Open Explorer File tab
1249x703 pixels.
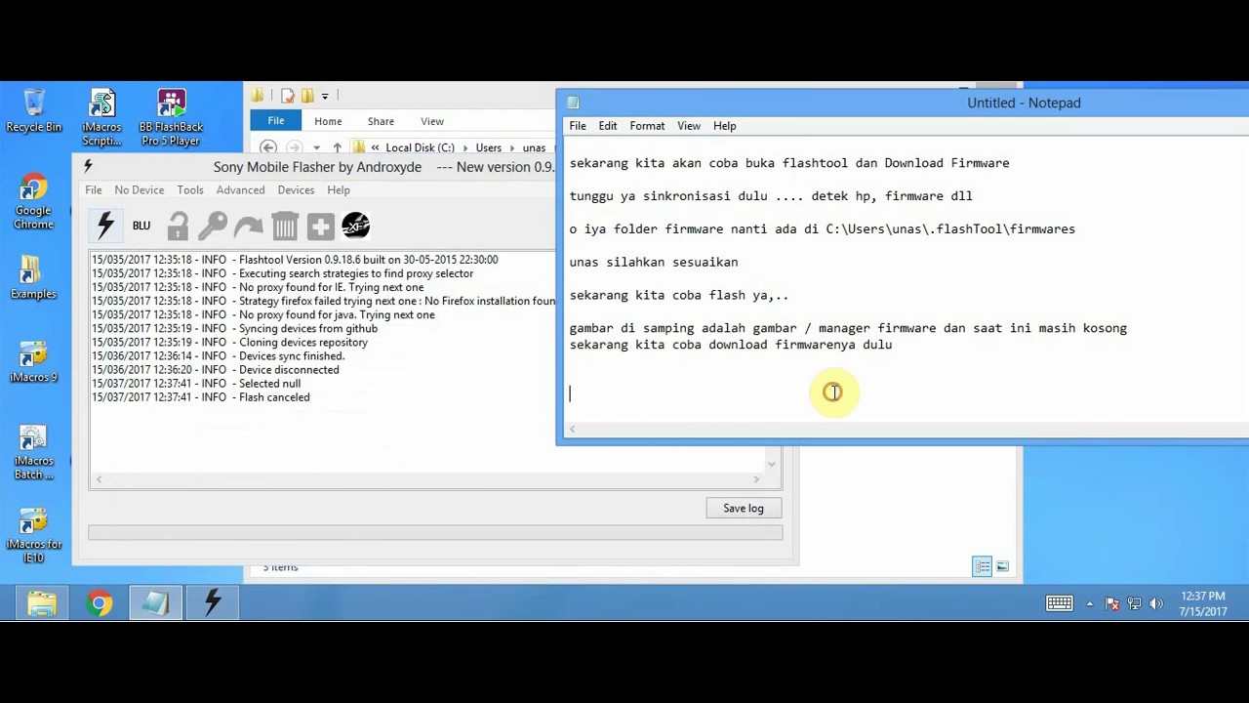276,121
